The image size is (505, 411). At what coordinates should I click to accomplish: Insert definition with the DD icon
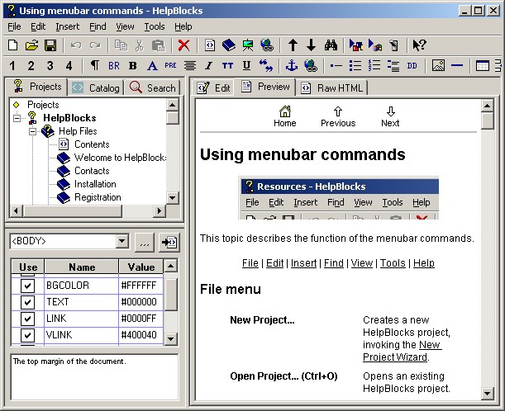(412, 66)
